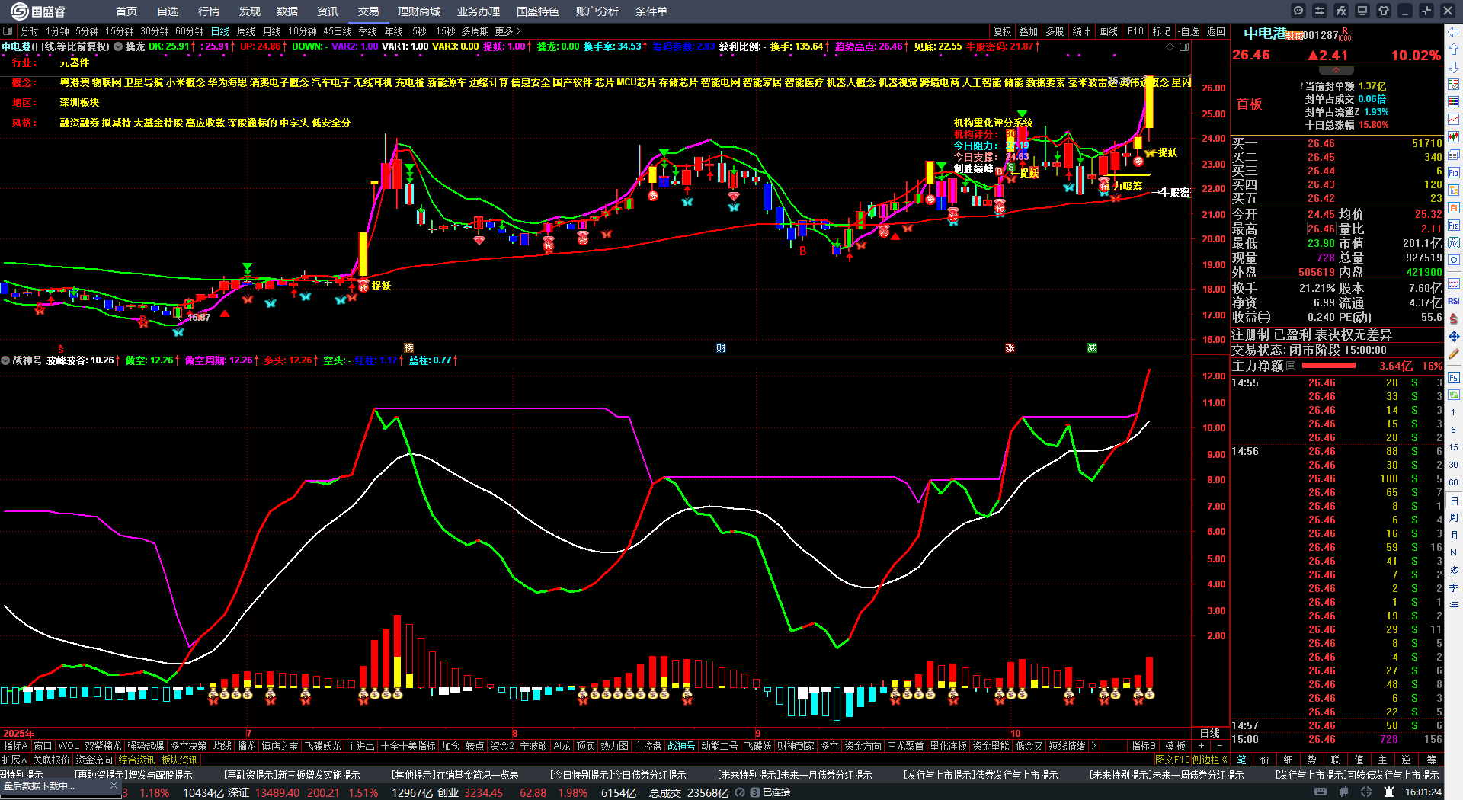1463x800 pixels.
Task: Open the 交易 menu
Action: (369, 11)
